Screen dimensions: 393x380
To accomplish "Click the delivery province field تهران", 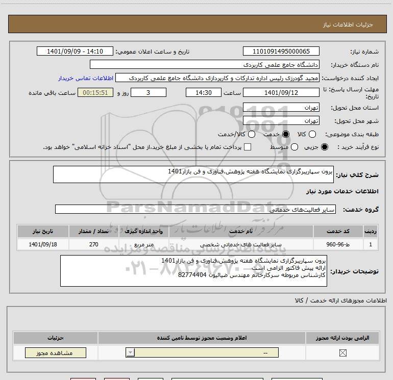I will tap(281, 108).
